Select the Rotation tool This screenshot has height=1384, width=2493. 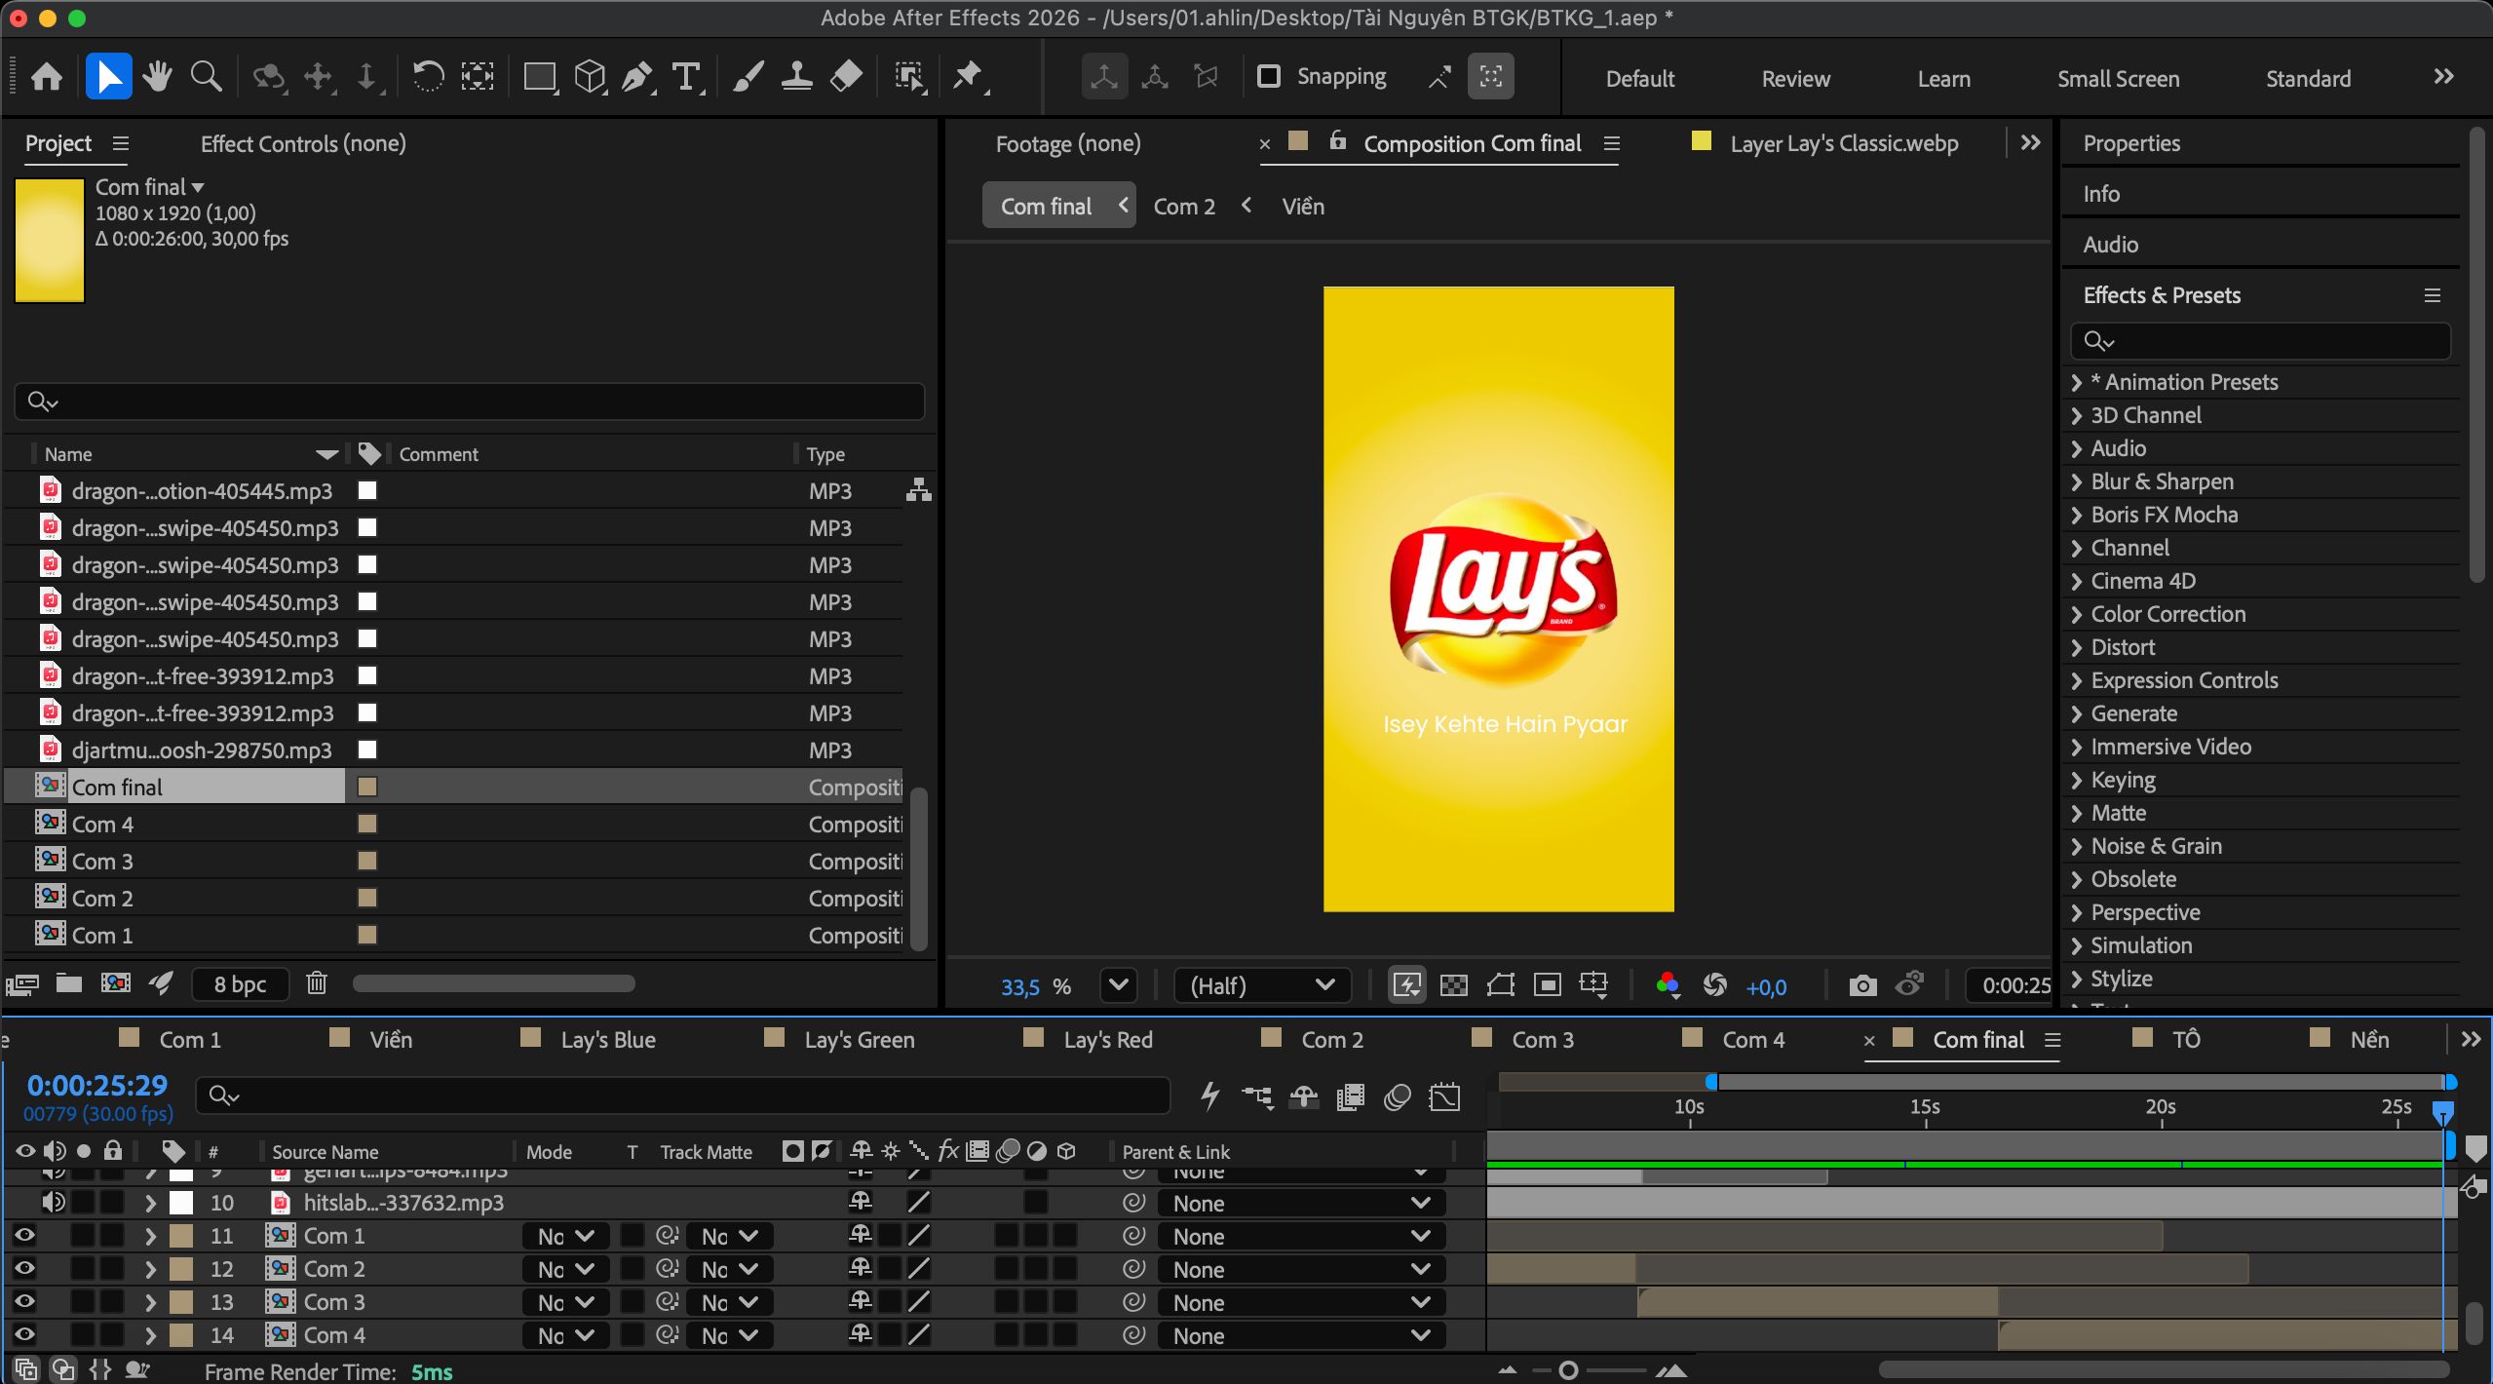[428, 76]
